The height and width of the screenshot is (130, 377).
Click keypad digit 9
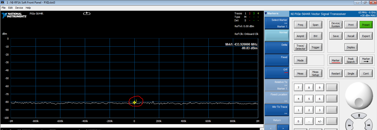pyautogui.click(x=319, y=88)
